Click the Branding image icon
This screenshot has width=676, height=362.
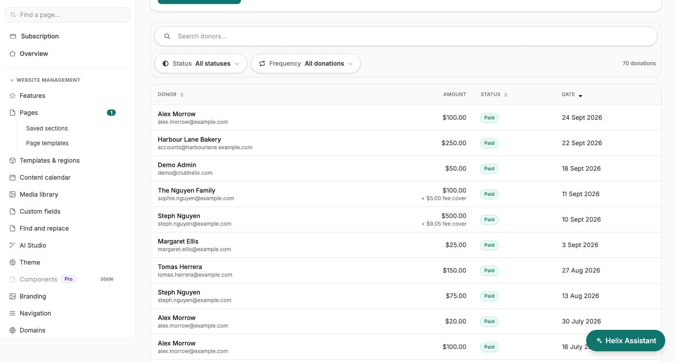point(13,296)
